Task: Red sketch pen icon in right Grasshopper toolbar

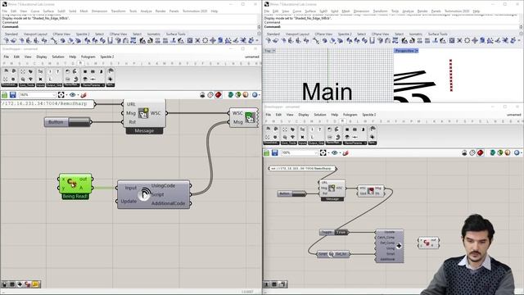Action: [346, 153]
